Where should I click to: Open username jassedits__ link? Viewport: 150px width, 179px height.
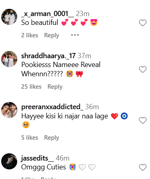pos(37,158)
